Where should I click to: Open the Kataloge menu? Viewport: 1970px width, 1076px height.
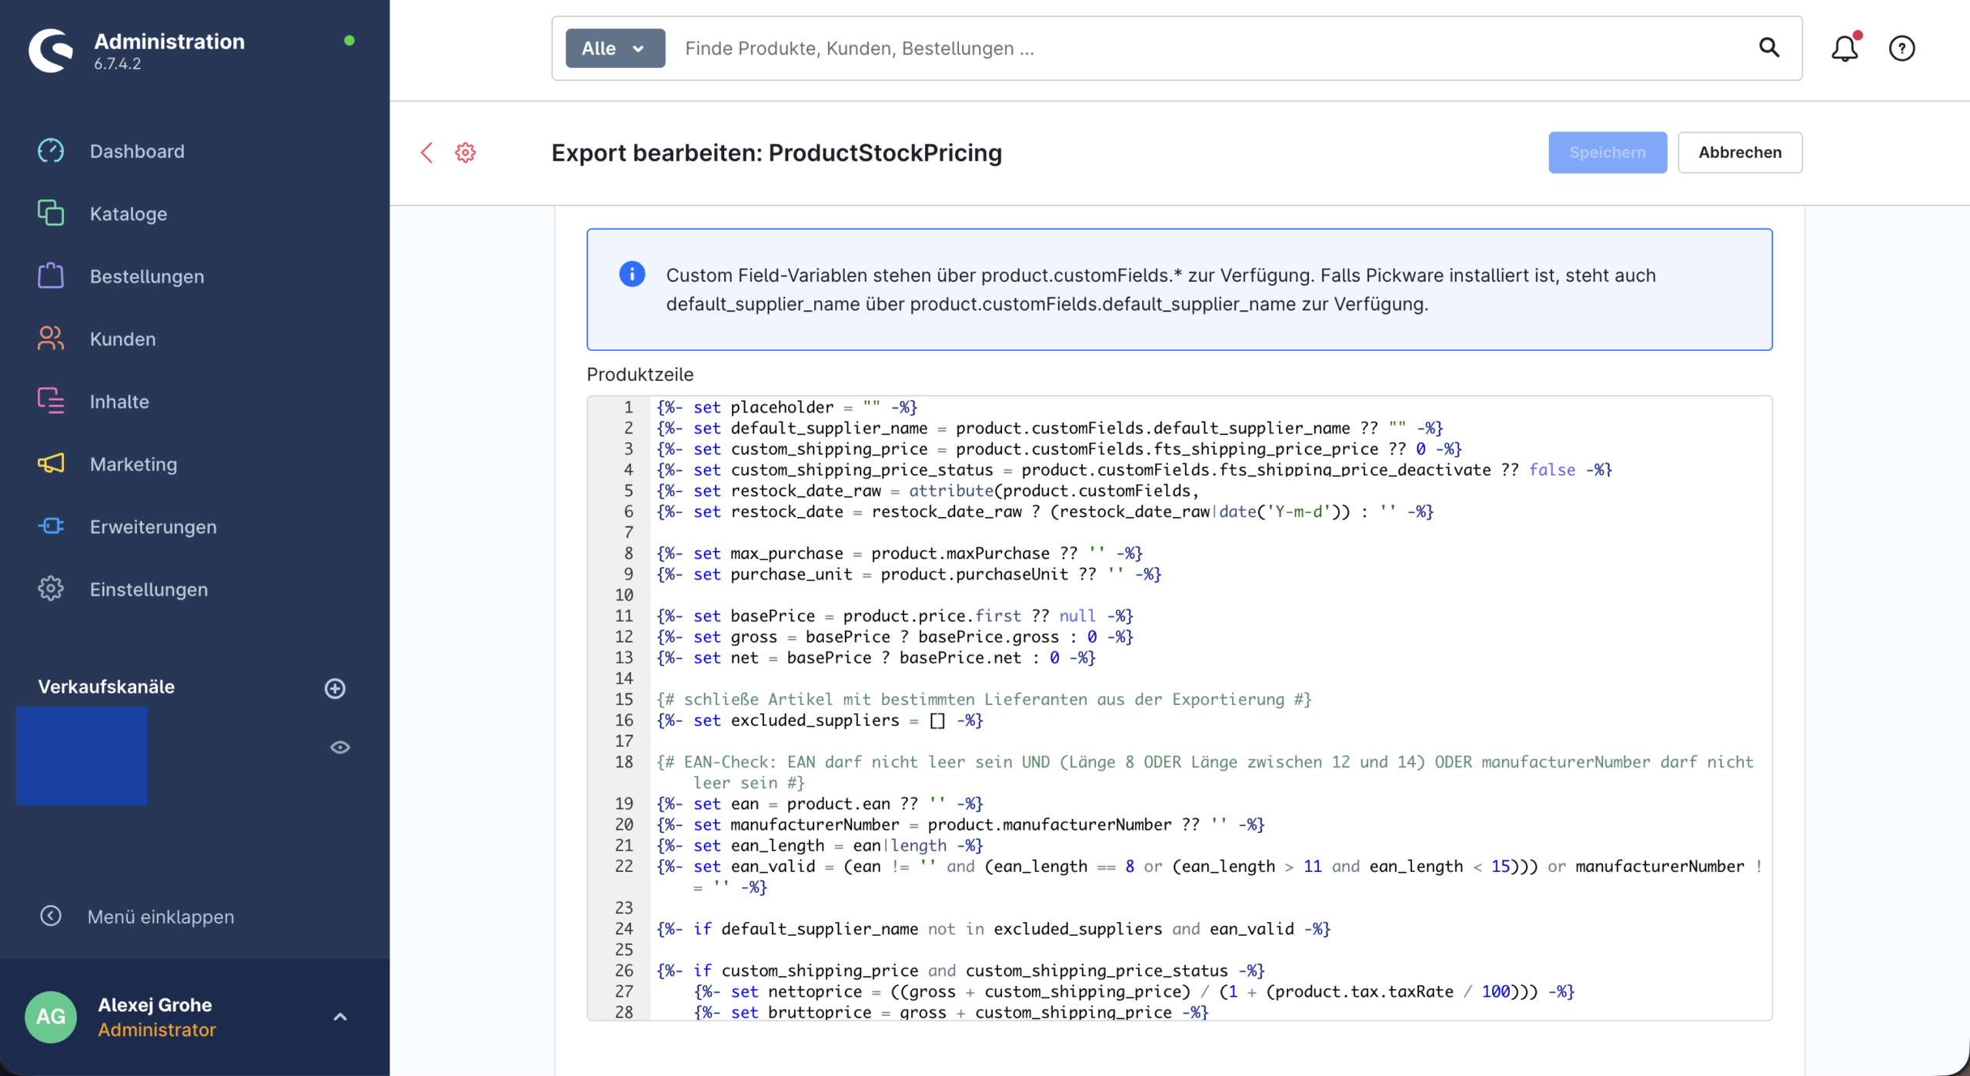coord(128,214)
